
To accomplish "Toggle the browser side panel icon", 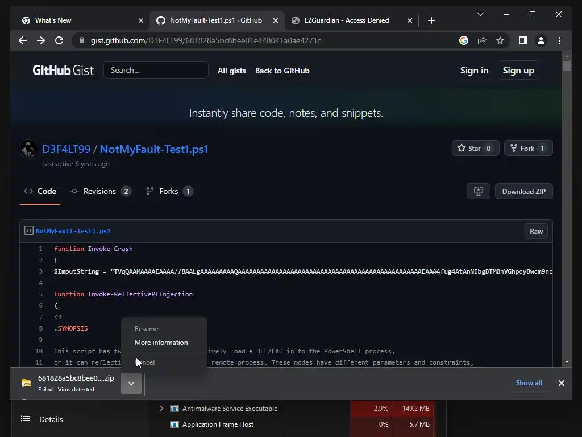I will 523,40.
